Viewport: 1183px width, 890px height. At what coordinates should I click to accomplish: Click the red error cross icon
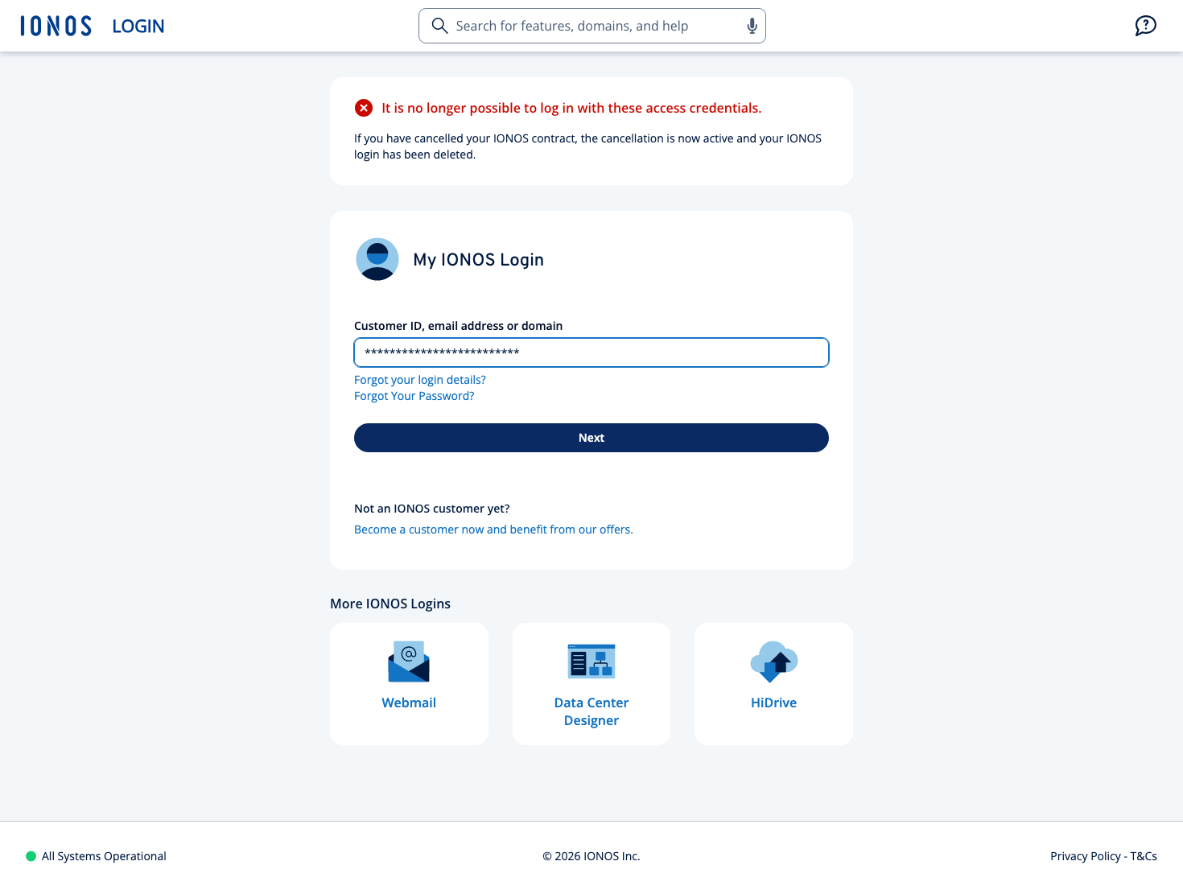364,108
